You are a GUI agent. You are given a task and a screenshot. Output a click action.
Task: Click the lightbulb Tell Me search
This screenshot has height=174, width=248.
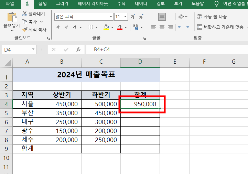click(216, 4)
